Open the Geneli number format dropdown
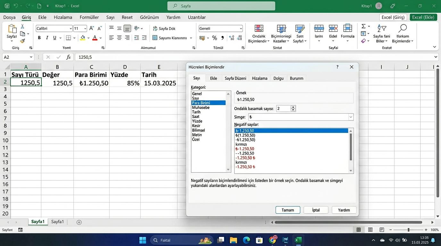This screenshot has height=246, width=441. [241, 29]
